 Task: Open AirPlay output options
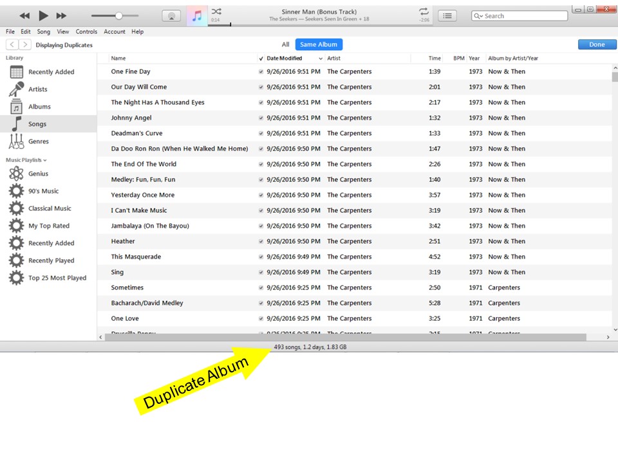pyautogui.click(x=171, y=16)
